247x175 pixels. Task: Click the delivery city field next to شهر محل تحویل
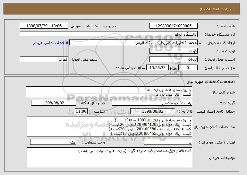coord(44,59)
